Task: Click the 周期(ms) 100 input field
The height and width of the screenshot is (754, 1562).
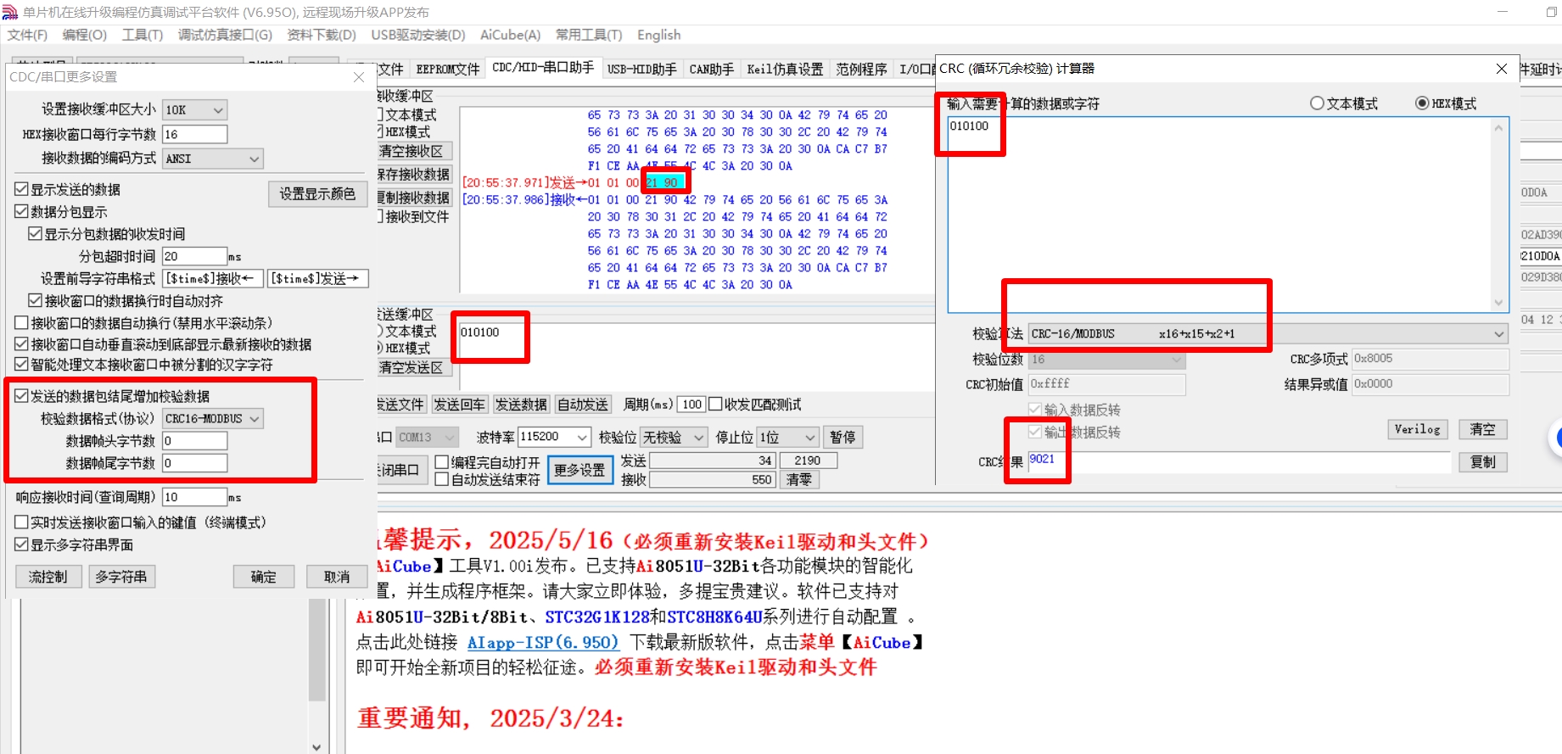Action: pos(691,405)
